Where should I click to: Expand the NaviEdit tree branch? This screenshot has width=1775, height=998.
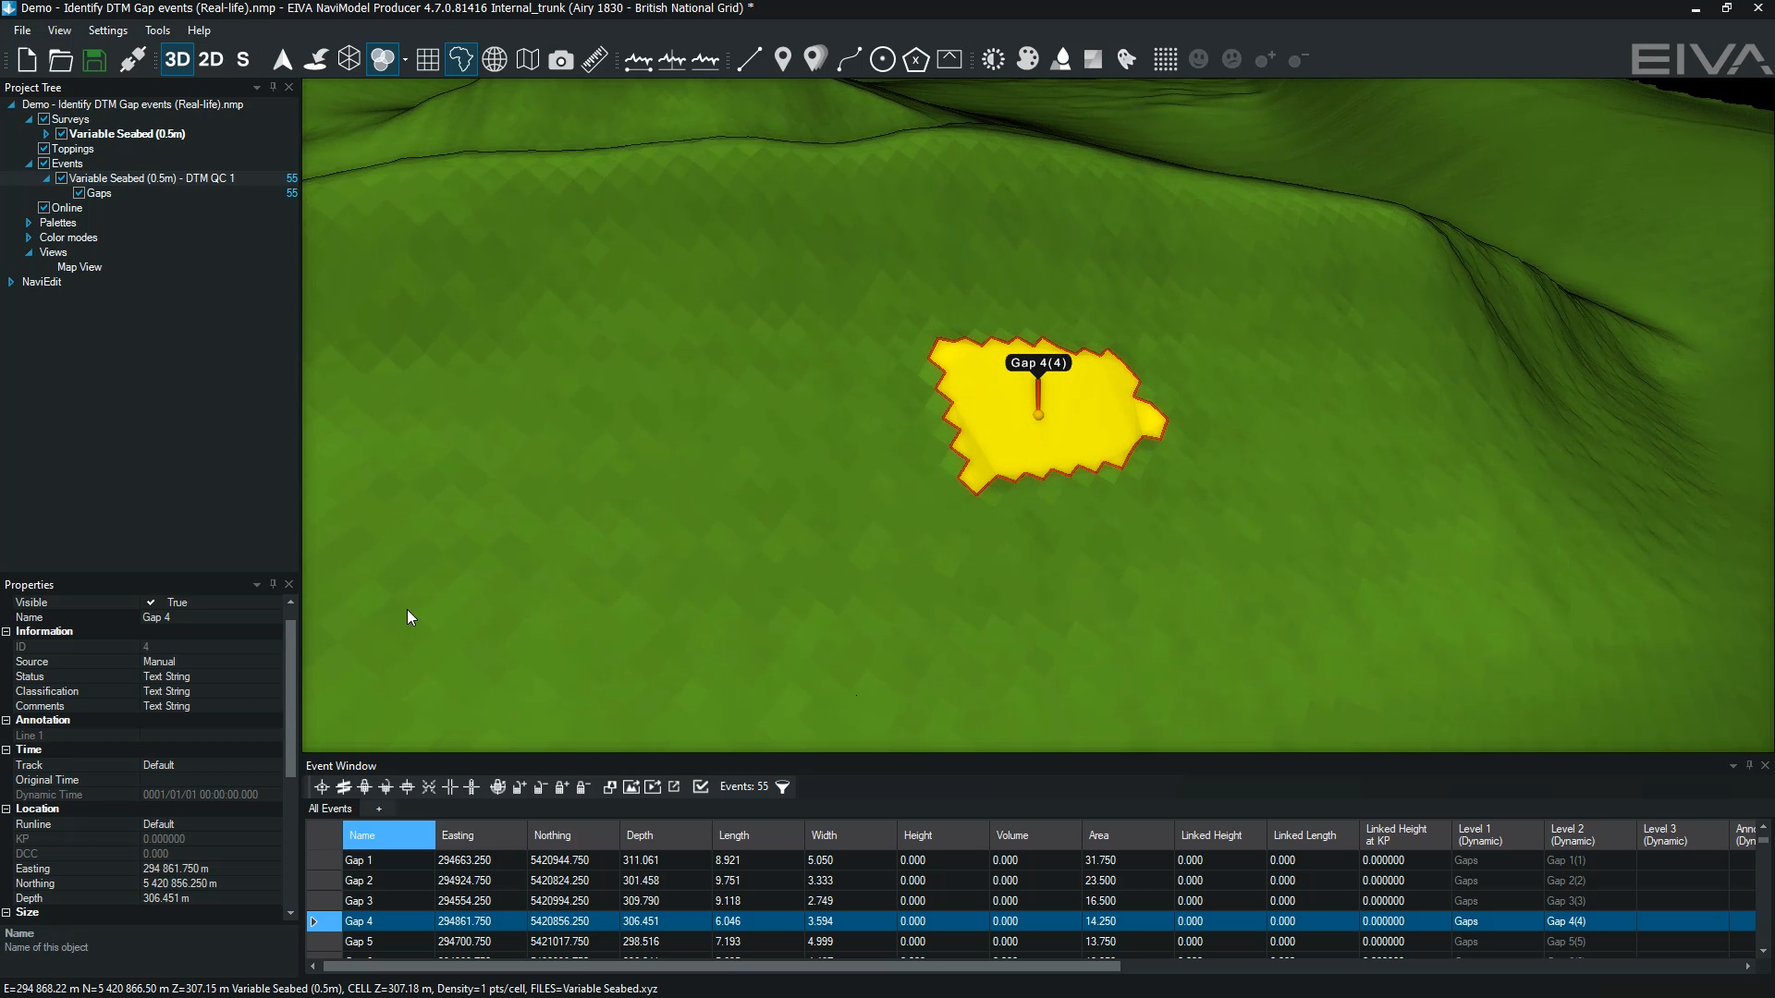click(10, 282)
